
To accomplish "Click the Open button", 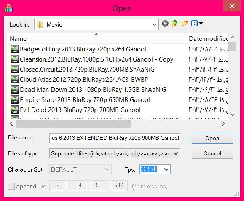I will (x=212, y=138).
